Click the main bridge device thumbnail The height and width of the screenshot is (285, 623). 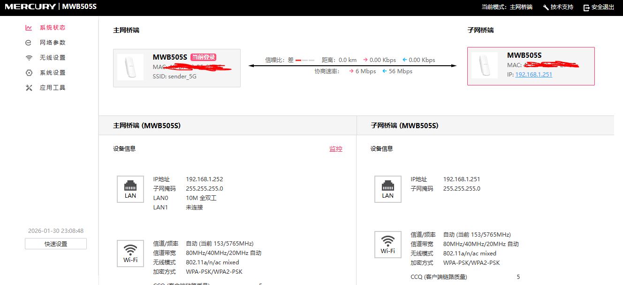coord(130,67)
